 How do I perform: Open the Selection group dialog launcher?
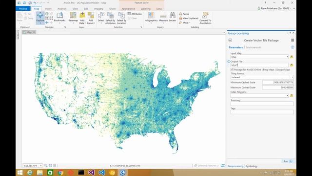point(141,27)
